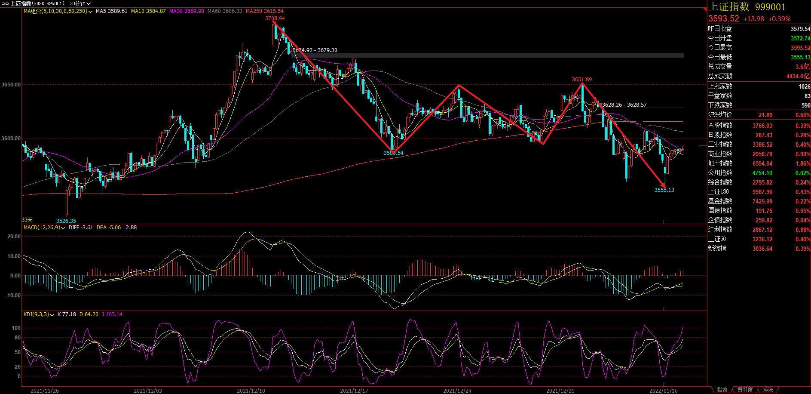Click the 3526.35 low price marker

point(66,221)
